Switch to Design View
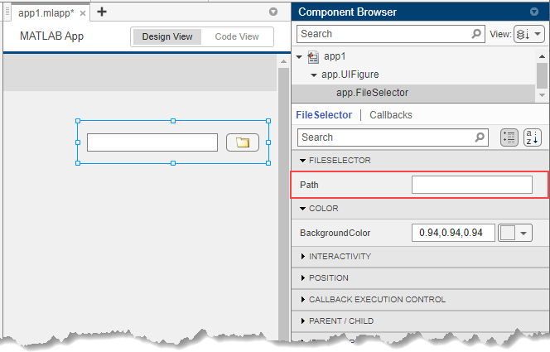 (x=167, y=36)
